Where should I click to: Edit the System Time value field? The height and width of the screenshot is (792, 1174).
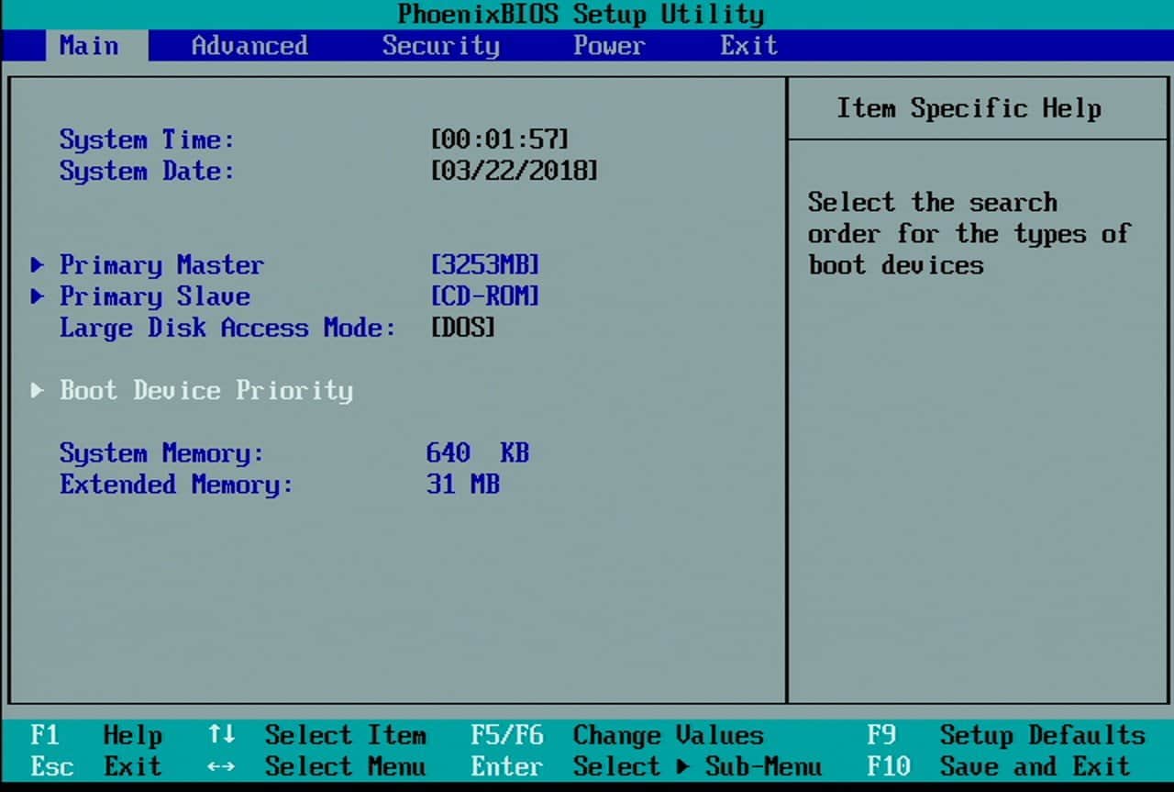click(500, 139)
